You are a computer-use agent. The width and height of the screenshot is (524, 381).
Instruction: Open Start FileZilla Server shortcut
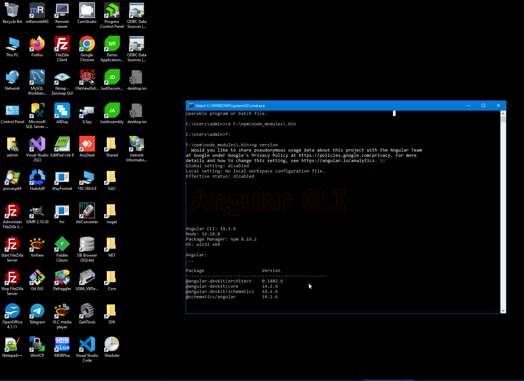pyautogui.click(x=12, y=249)
